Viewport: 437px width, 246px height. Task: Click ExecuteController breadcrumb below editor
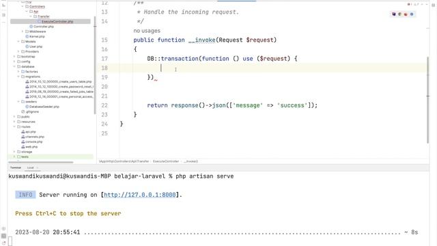point(166,161)
